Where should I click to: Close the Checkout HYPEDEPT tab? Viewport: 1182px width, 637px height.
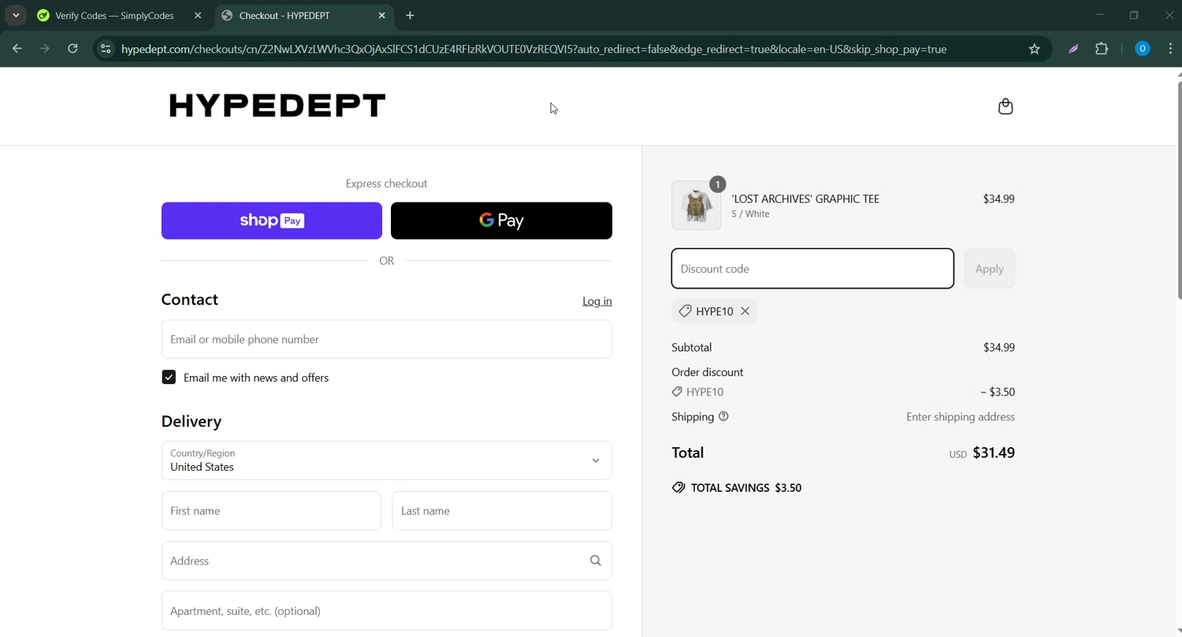(x=382, y=15)
